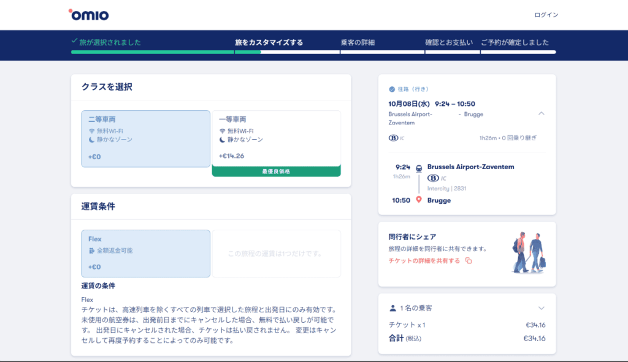The width and height of the screenshot is (628, 362).
Task: Click the train icon at Brussels Airport-Zaventem departure
Action: (418, 167)
